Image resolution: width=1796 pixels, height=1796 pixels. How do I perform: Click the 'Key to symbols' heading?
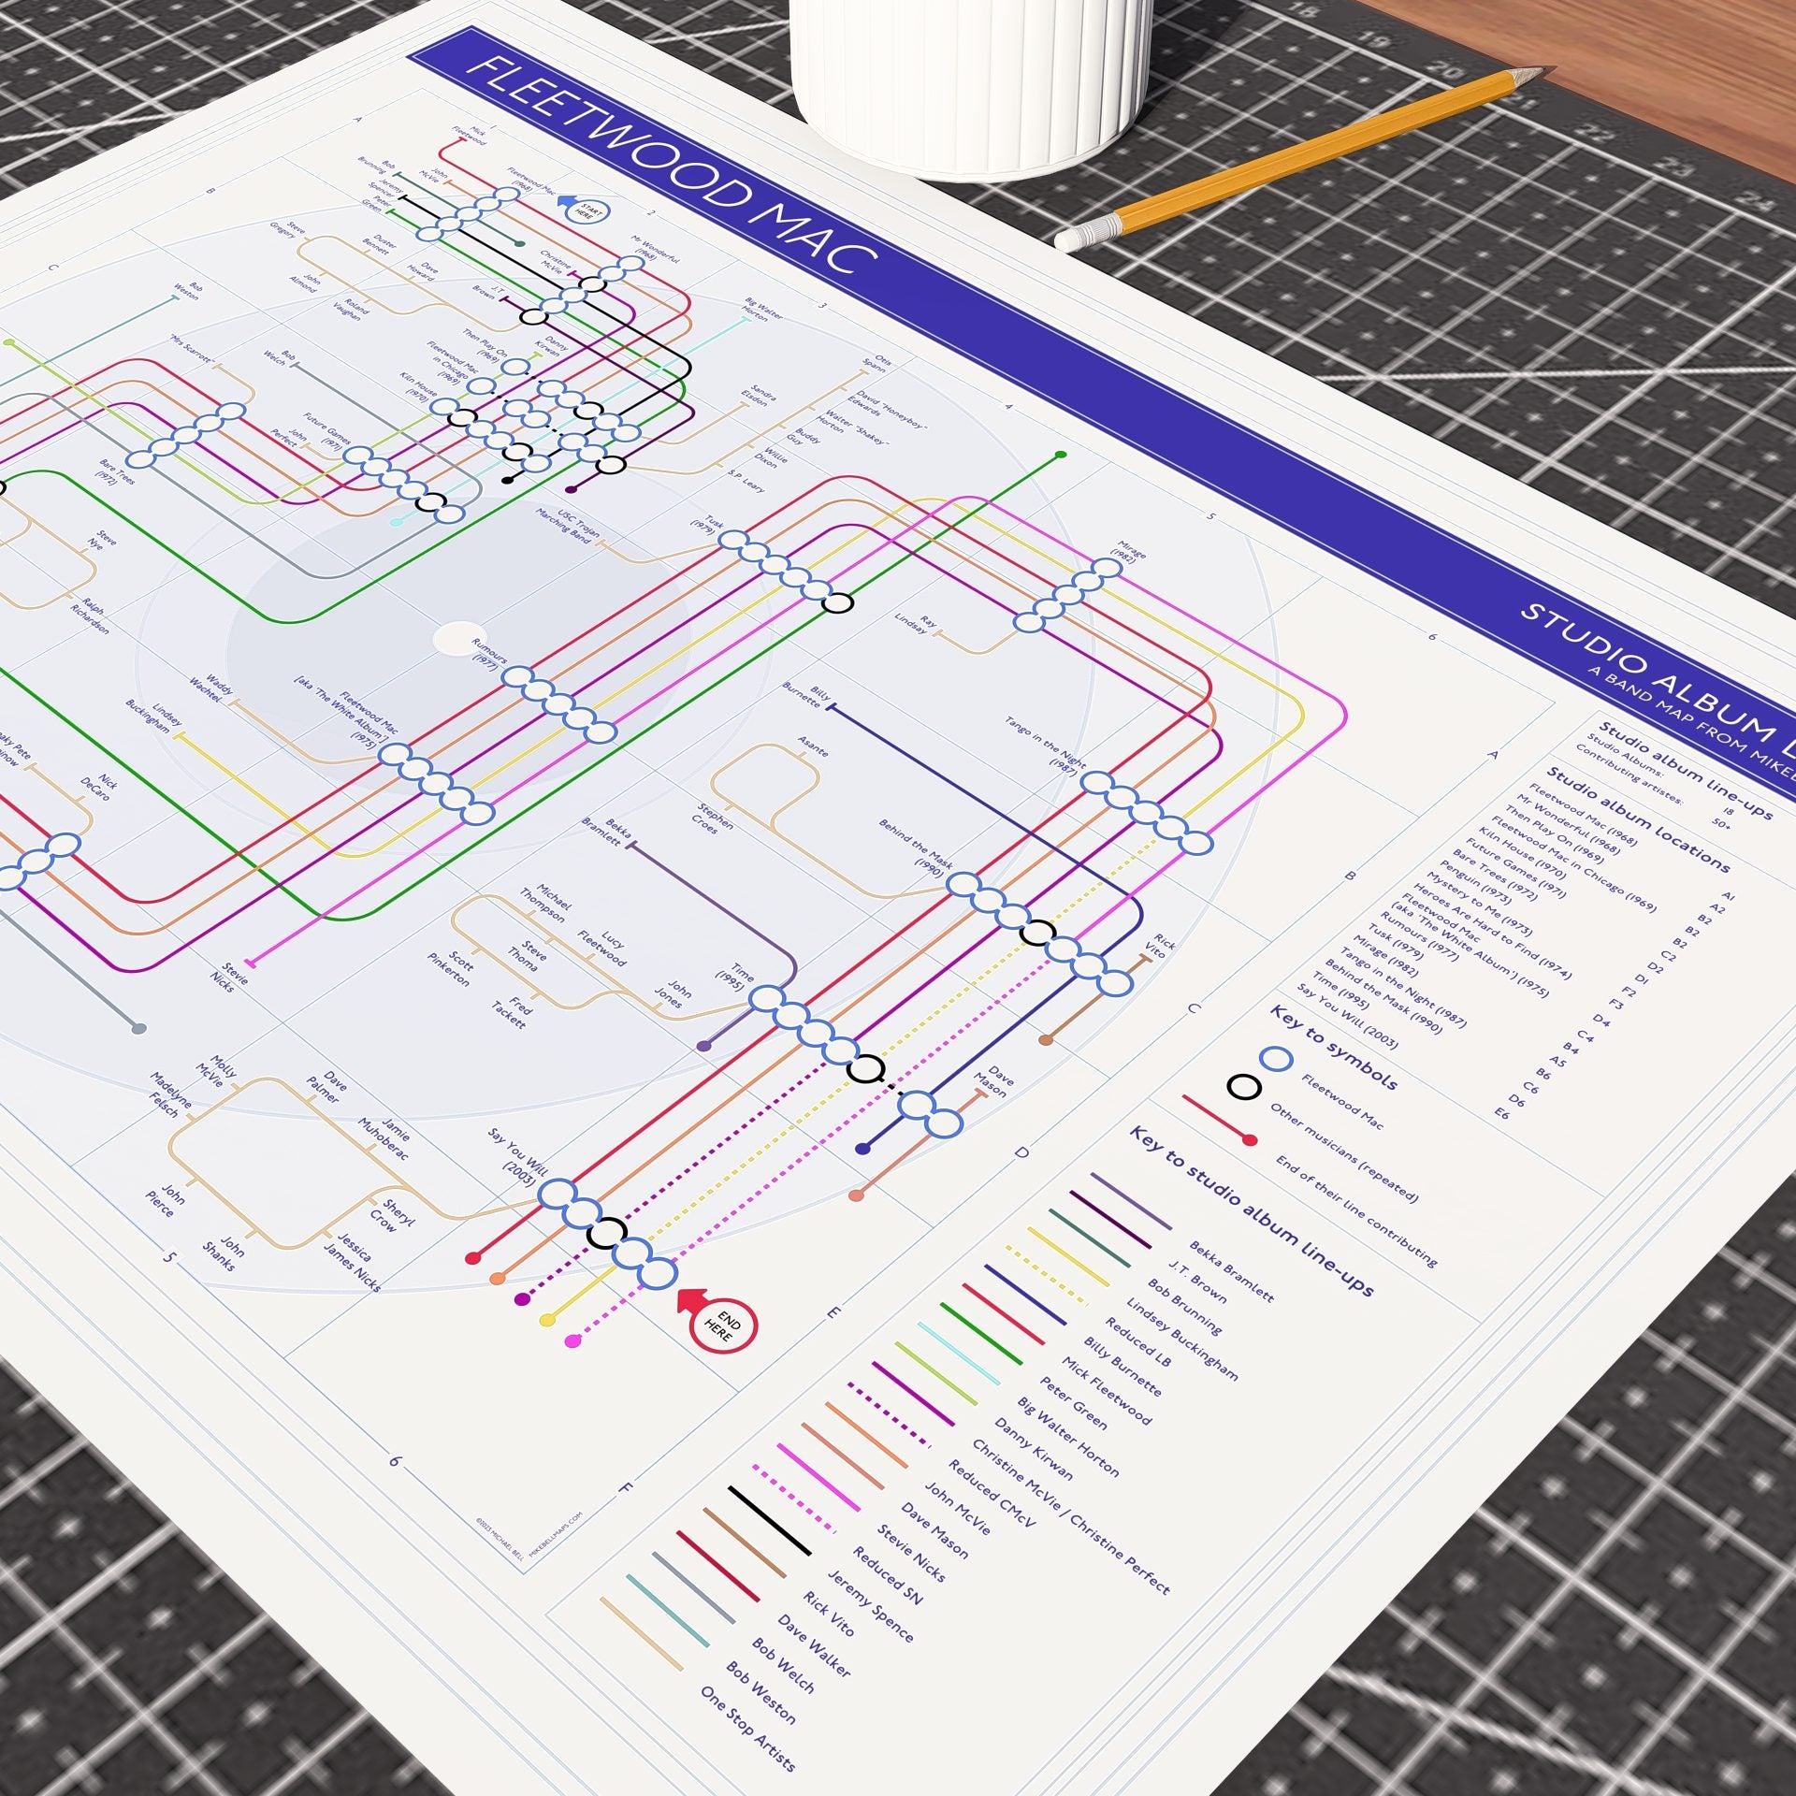click(1333, 1047)
